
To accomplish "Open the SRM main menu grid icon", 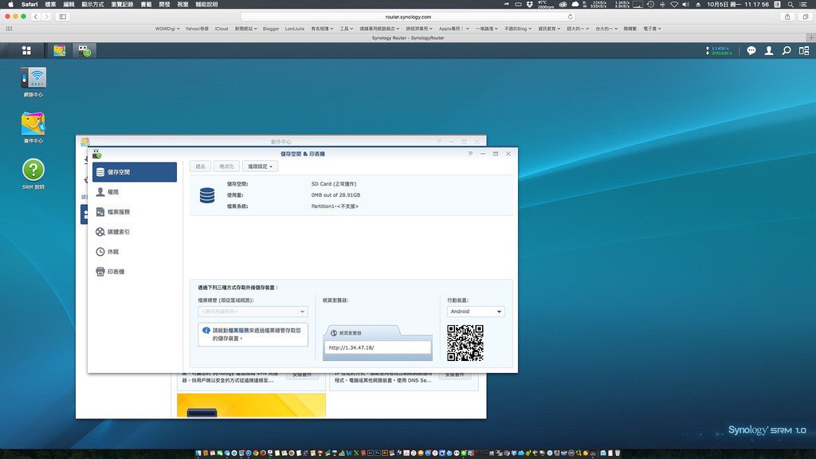I will point(26,50).
